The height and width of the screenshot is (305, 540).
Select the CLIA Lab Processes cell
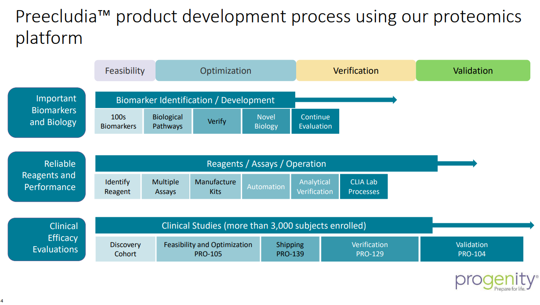point(364,187)
